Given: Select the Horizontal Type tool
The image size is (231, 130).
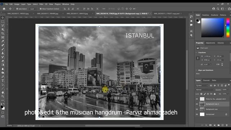Looking at the screenshot, I should [3, 81].
